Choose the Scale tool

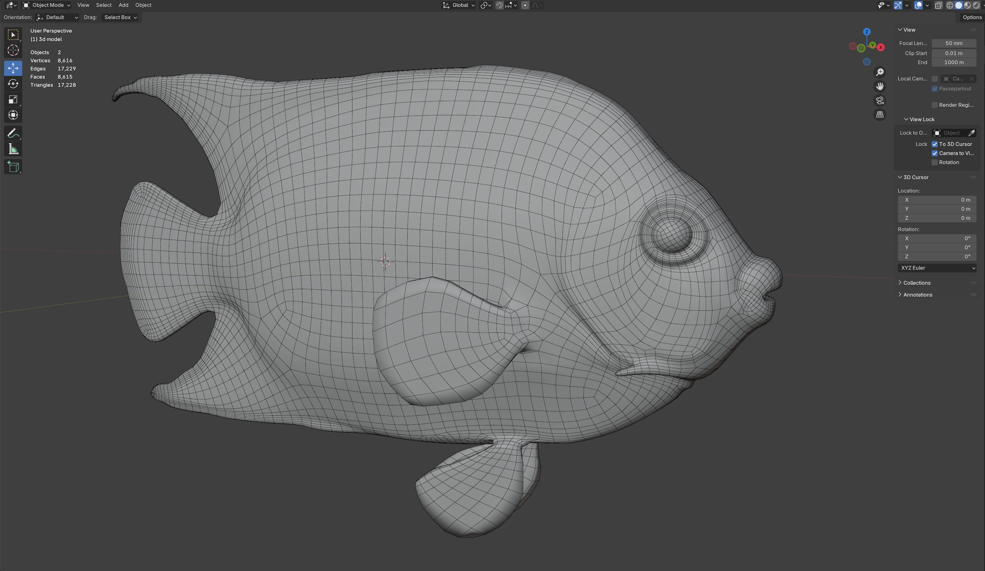[x=13, y=100]
